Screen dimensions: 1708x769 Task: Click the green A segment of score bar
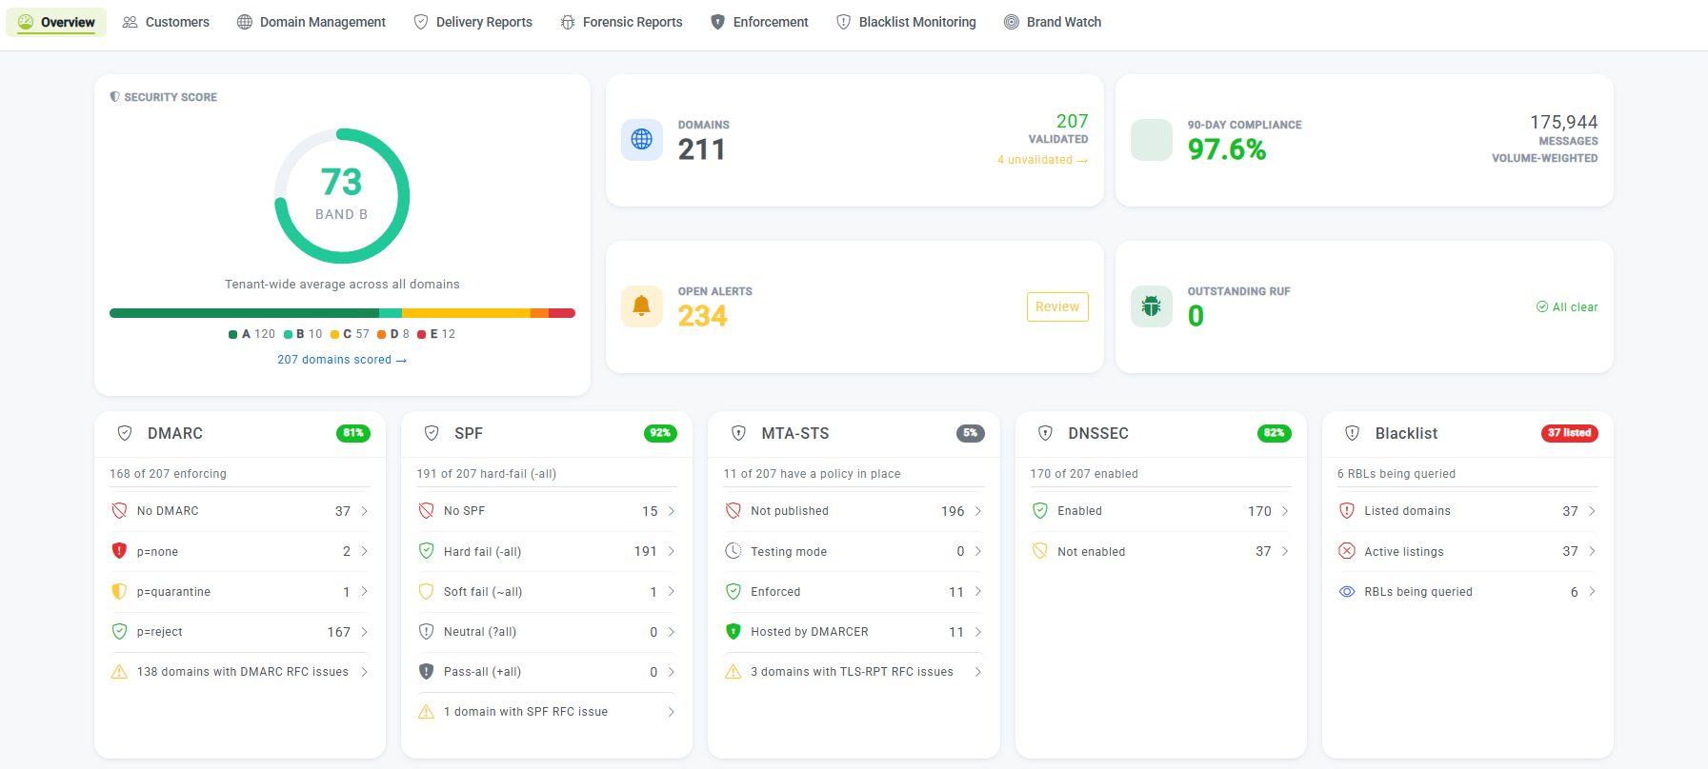point(244,313)
